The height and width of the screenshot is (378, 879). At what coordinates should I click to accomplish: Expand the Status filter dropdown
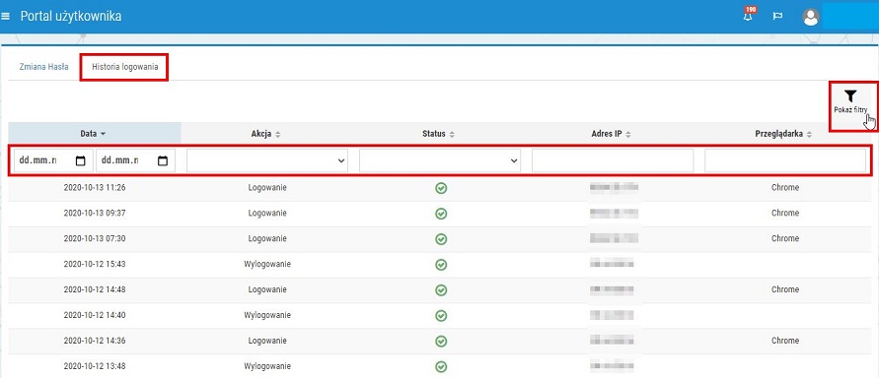(x=440, y=160)
